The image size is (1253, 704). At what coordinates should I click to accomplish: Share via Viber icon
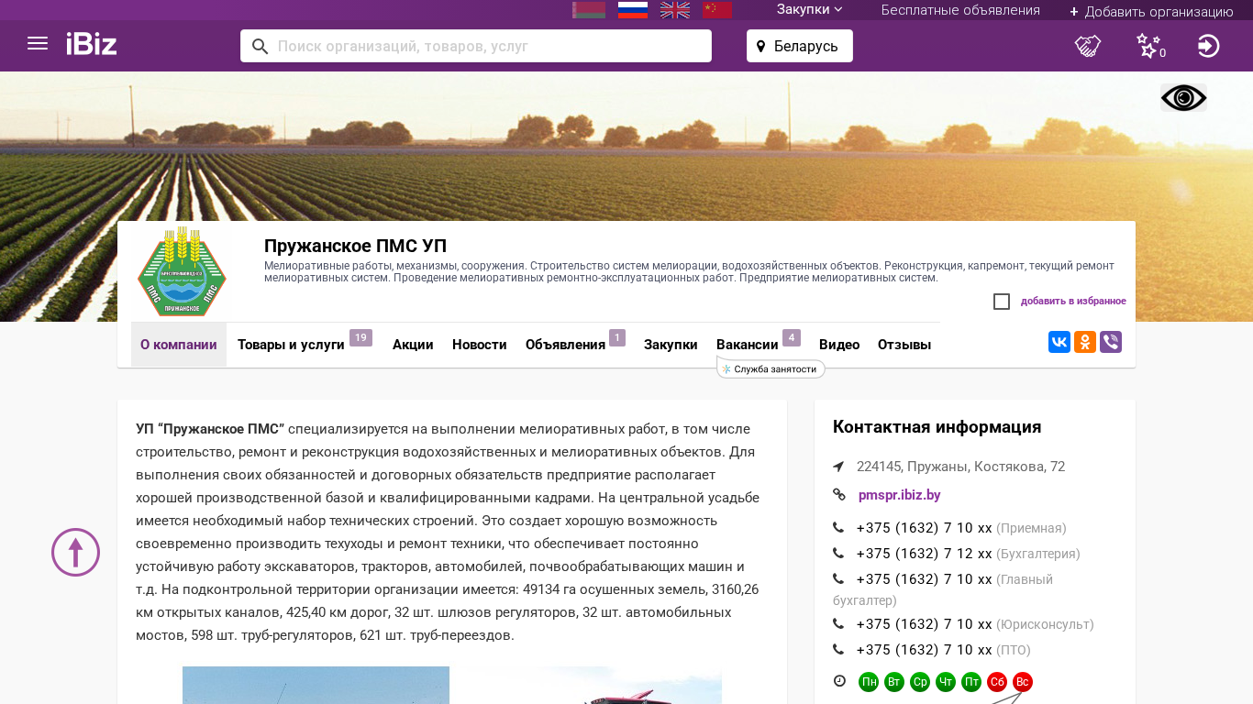click(x=1111, y=342)
